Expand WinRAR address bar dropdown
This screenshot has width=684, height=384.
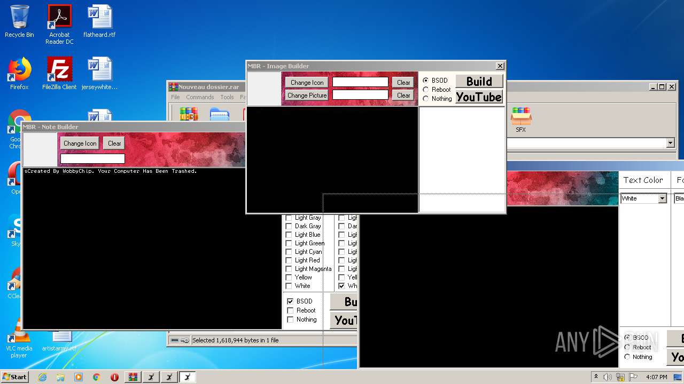tap(670, 143)
